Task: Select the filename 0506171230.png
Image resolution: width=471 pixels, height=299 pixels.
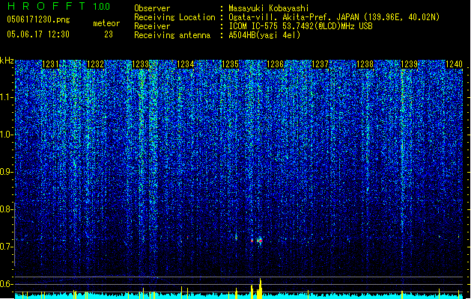Action: (x=38, y=19)
